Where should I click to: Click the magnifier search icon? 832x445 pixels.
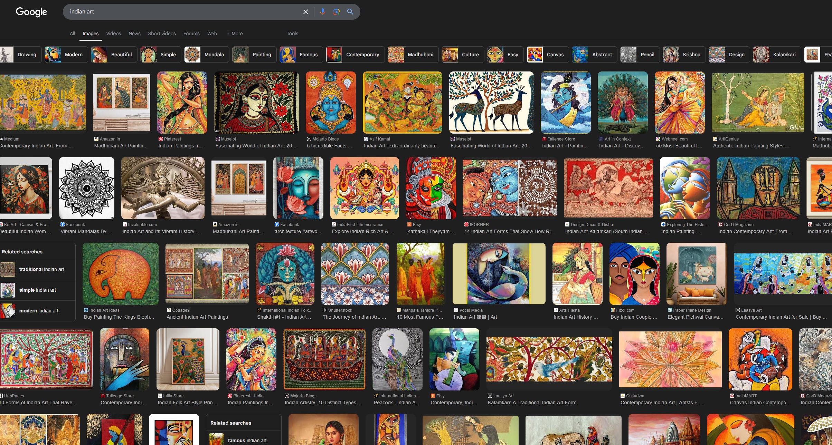pos(350,12)
